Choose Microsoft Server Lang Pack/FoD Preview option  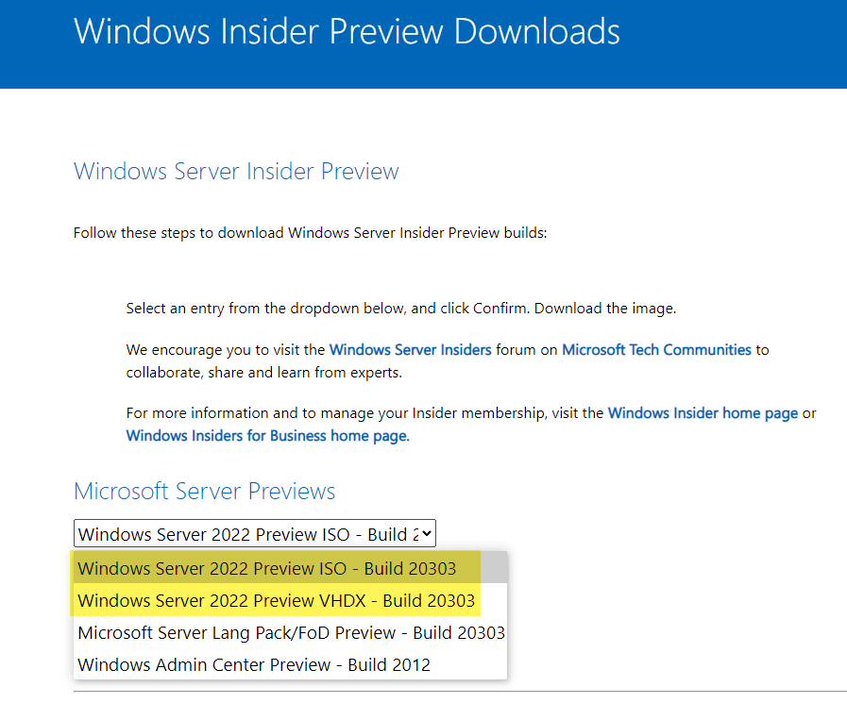pos(291,632)
